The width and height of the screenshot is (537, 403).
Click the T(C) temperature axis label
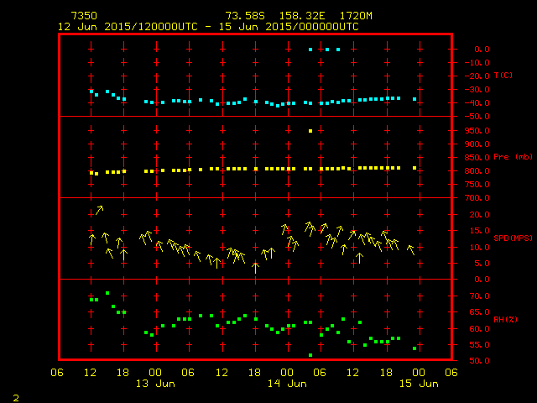click(x=503, y=76)
